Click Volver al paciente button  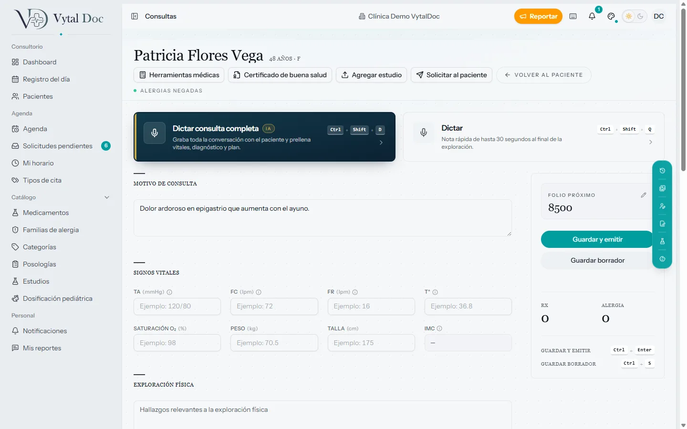point(544,75)
